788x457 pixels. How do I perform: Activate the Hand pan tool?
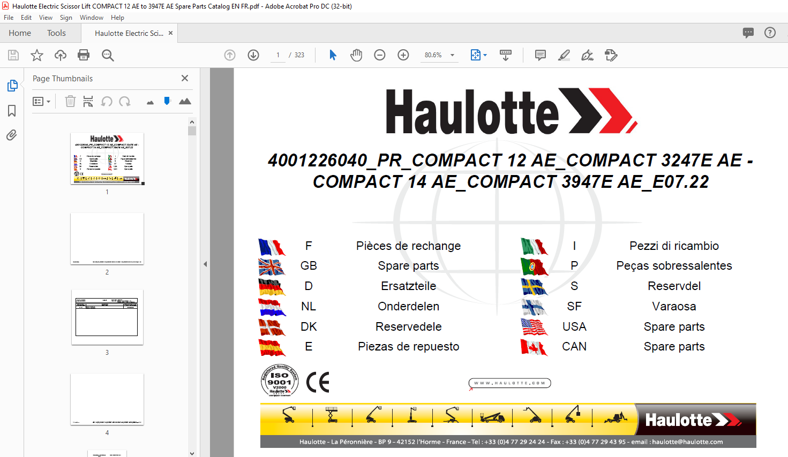coord(356,55)
